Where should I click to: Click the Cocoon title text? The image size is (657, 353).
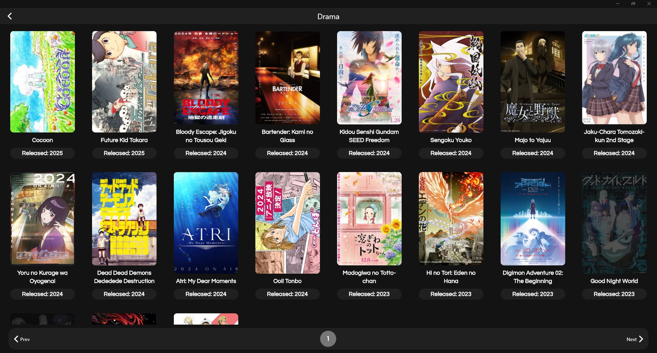pos(42,140)
